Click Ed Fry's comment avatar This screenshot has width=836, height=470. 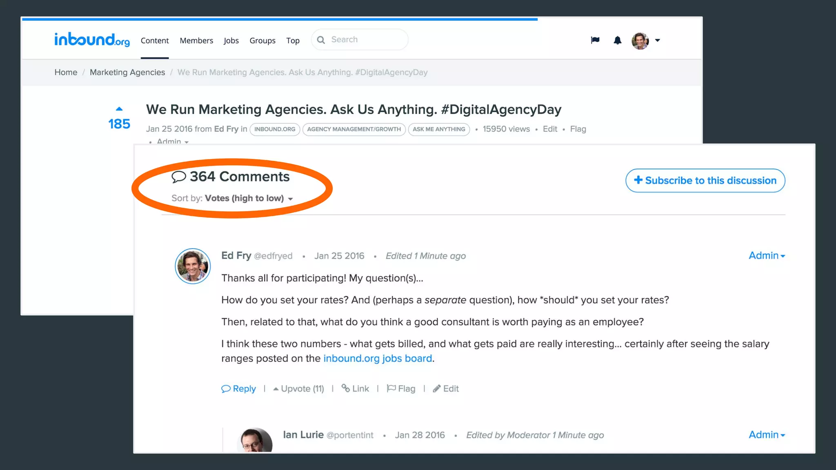point(193,266)
